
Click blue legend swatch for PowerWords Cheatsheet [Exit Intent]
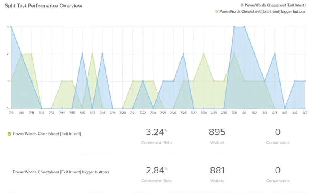[x=242, y=5]
